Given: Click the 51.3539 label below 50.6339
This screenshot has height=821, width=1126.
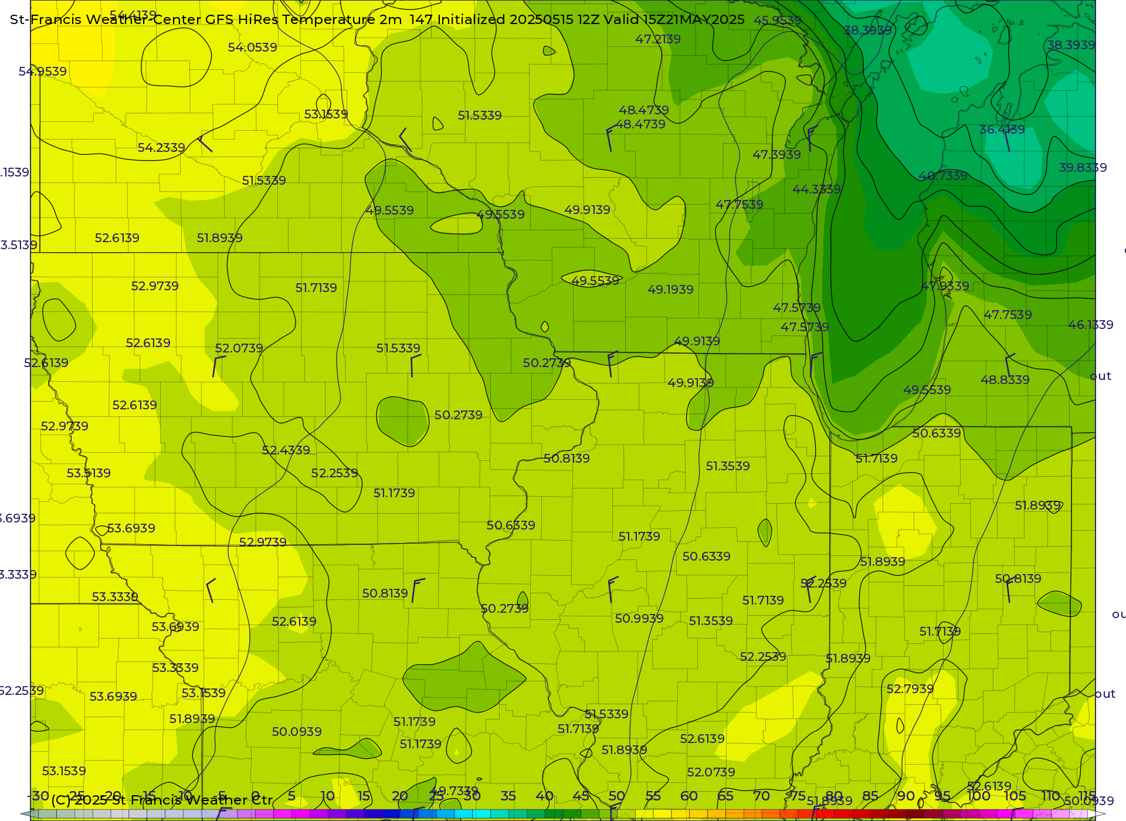Looking at the screenshot, I should tap(711, 621).
